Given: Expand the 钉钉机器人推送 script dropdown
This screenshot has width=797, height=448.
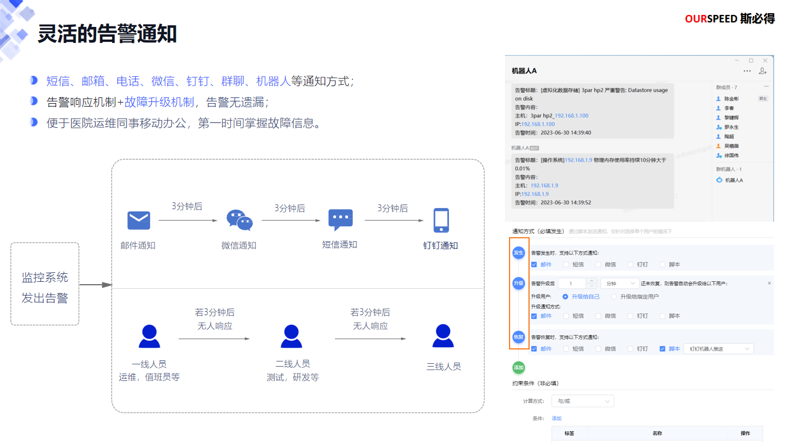Looking at the screenshot, I should [x=719, y=348].
